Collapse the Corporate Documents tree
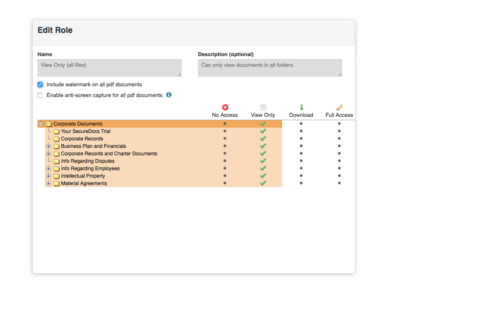Image resolution: width=501 pixels, height=324 pixels. tap(41, 124)
